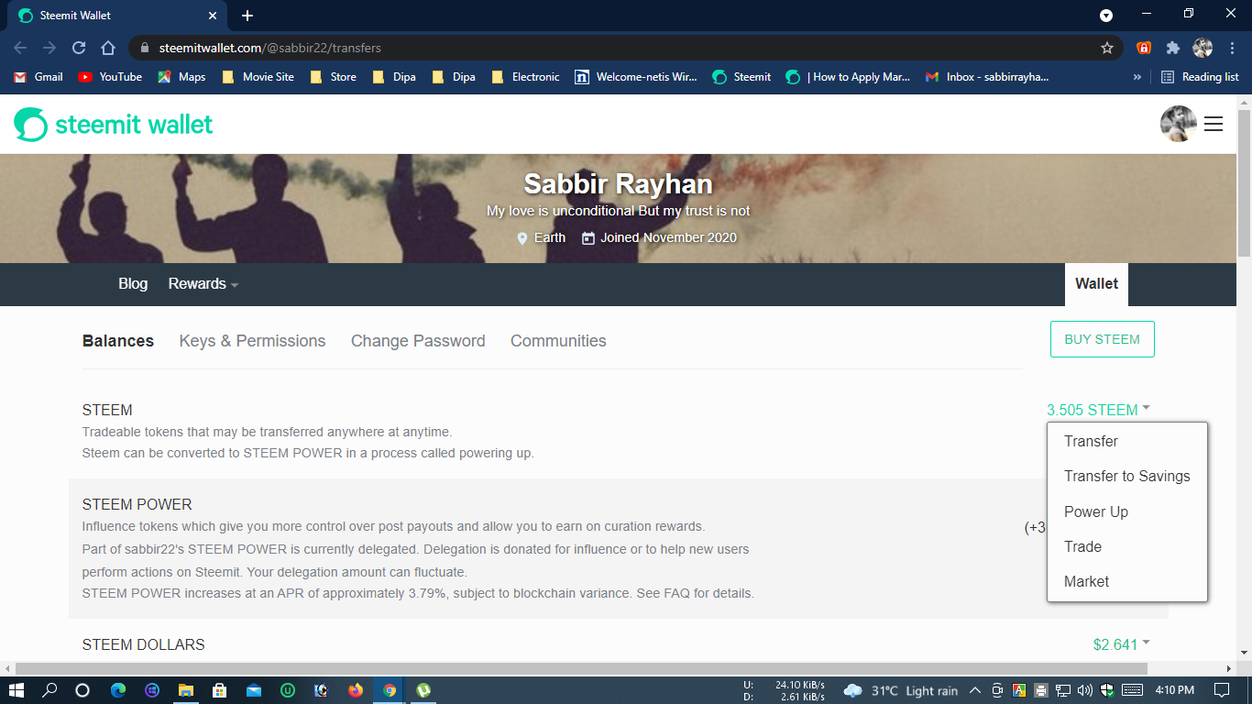
Task: Open the red lock extension icon
Action: point(1144,48)
